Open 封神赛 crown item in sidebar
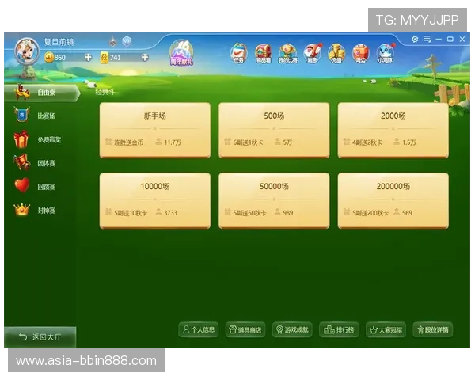The image size is (475, 380). 40,211
